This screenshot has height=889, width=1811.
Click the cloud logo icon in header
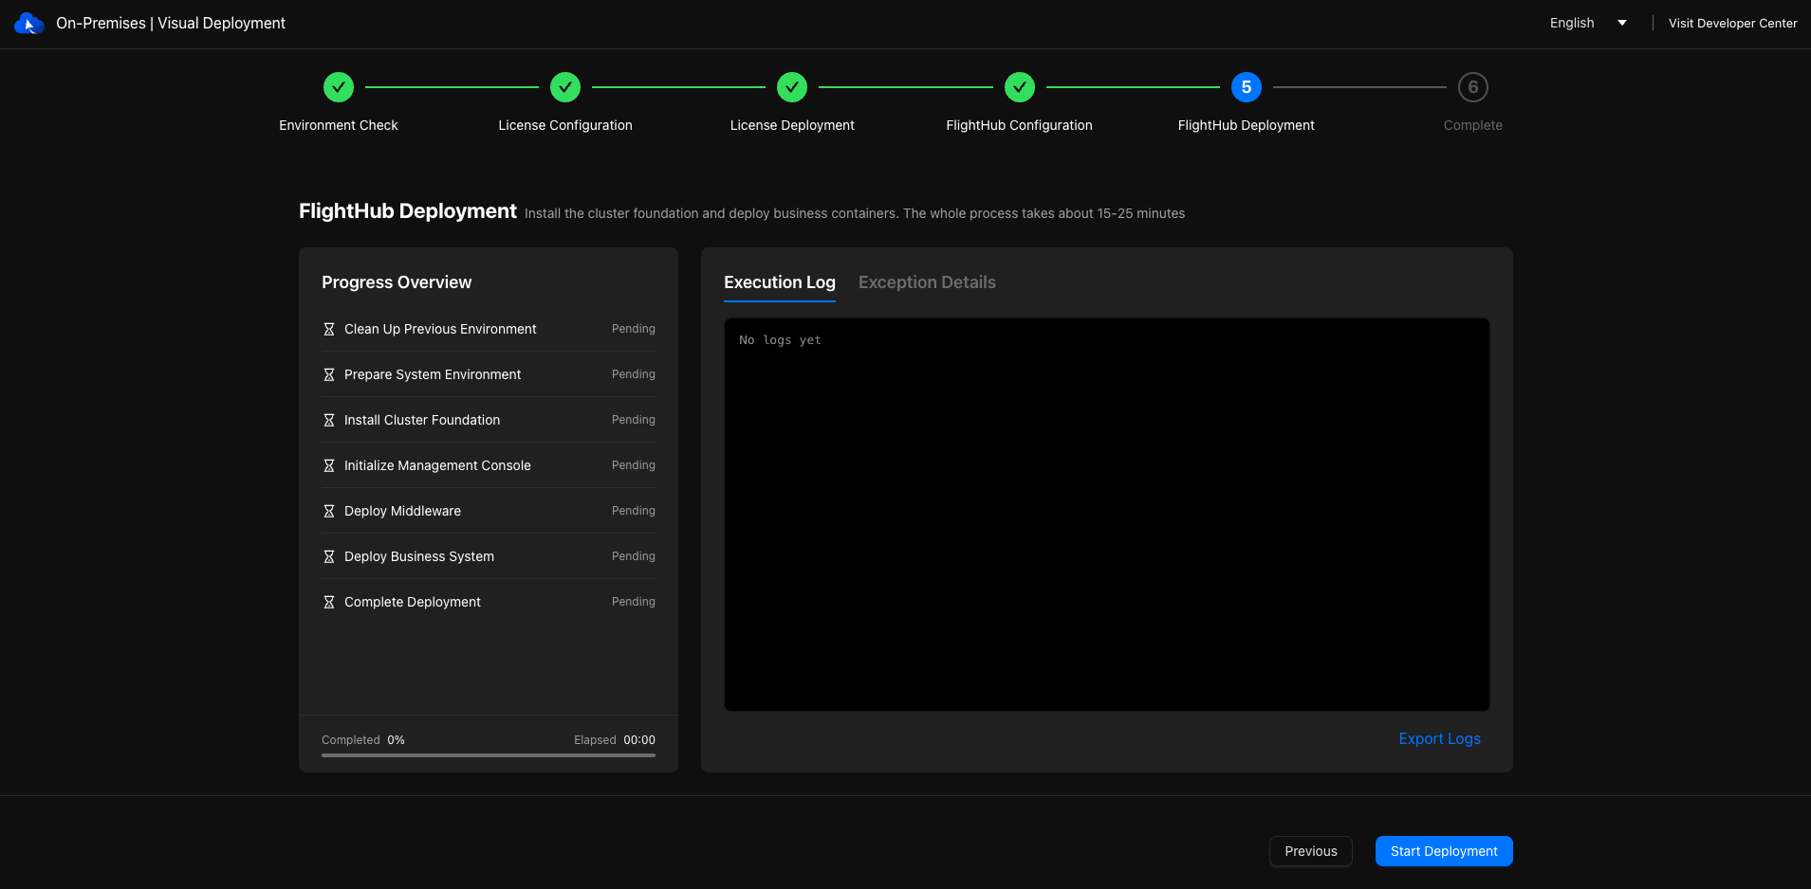click(x=29, y=24)
